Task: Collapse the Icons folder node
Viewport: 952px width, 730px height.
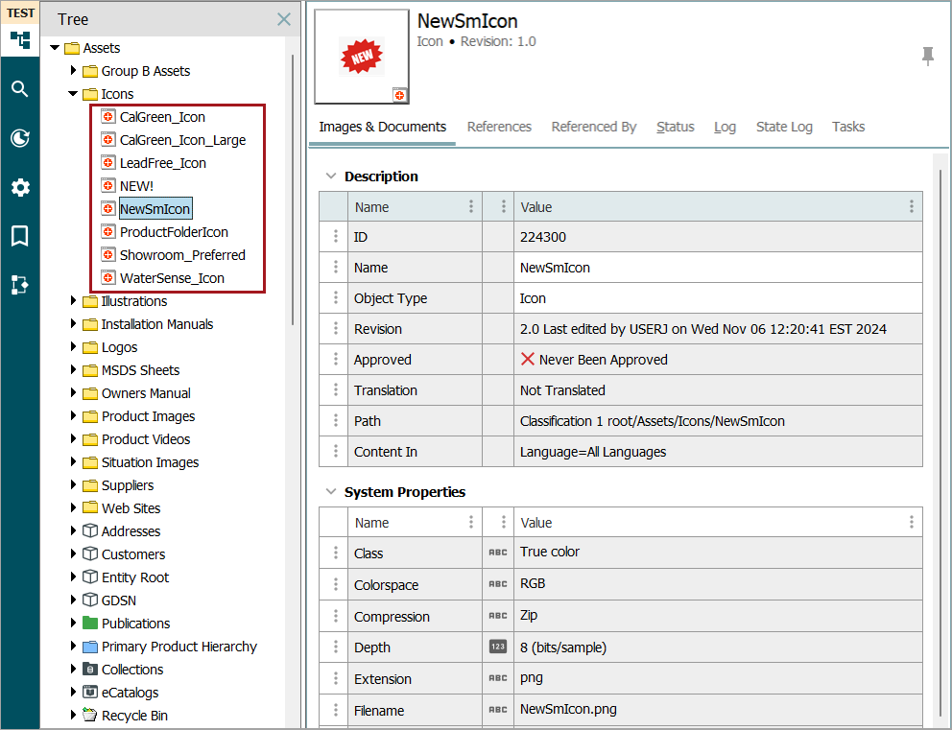Action: [74, 94]
